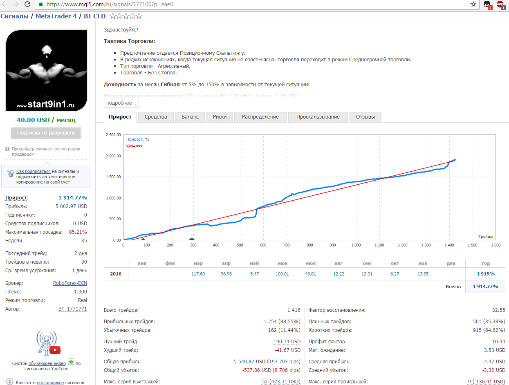Expand description with 'подробнее' button

click(x=121, y=103)
